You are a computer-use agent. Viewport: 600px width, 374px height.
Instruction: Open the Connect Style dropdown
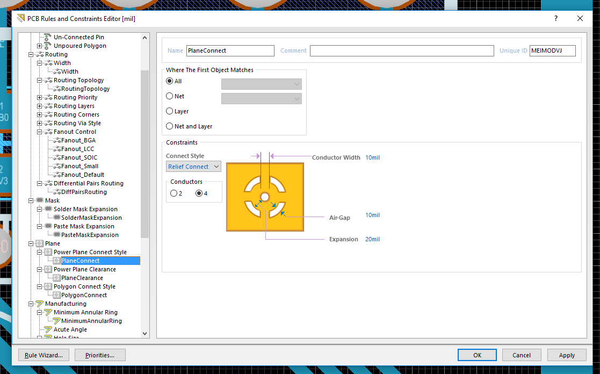click(x=193, y=167)
